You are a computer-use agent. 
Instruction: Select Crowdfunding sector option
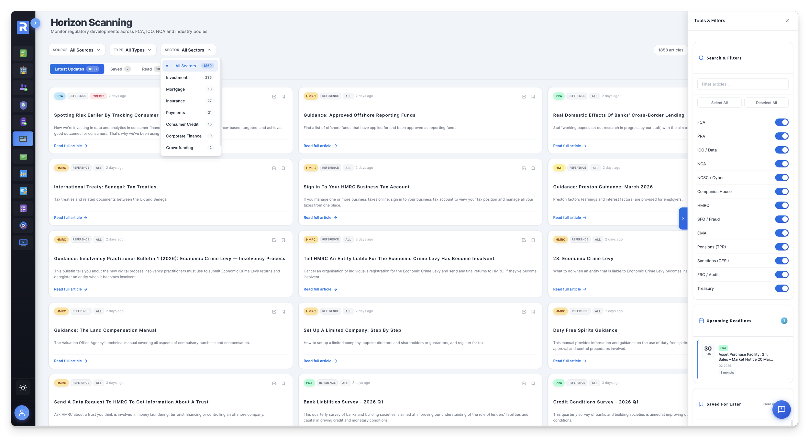pos(190,148)
